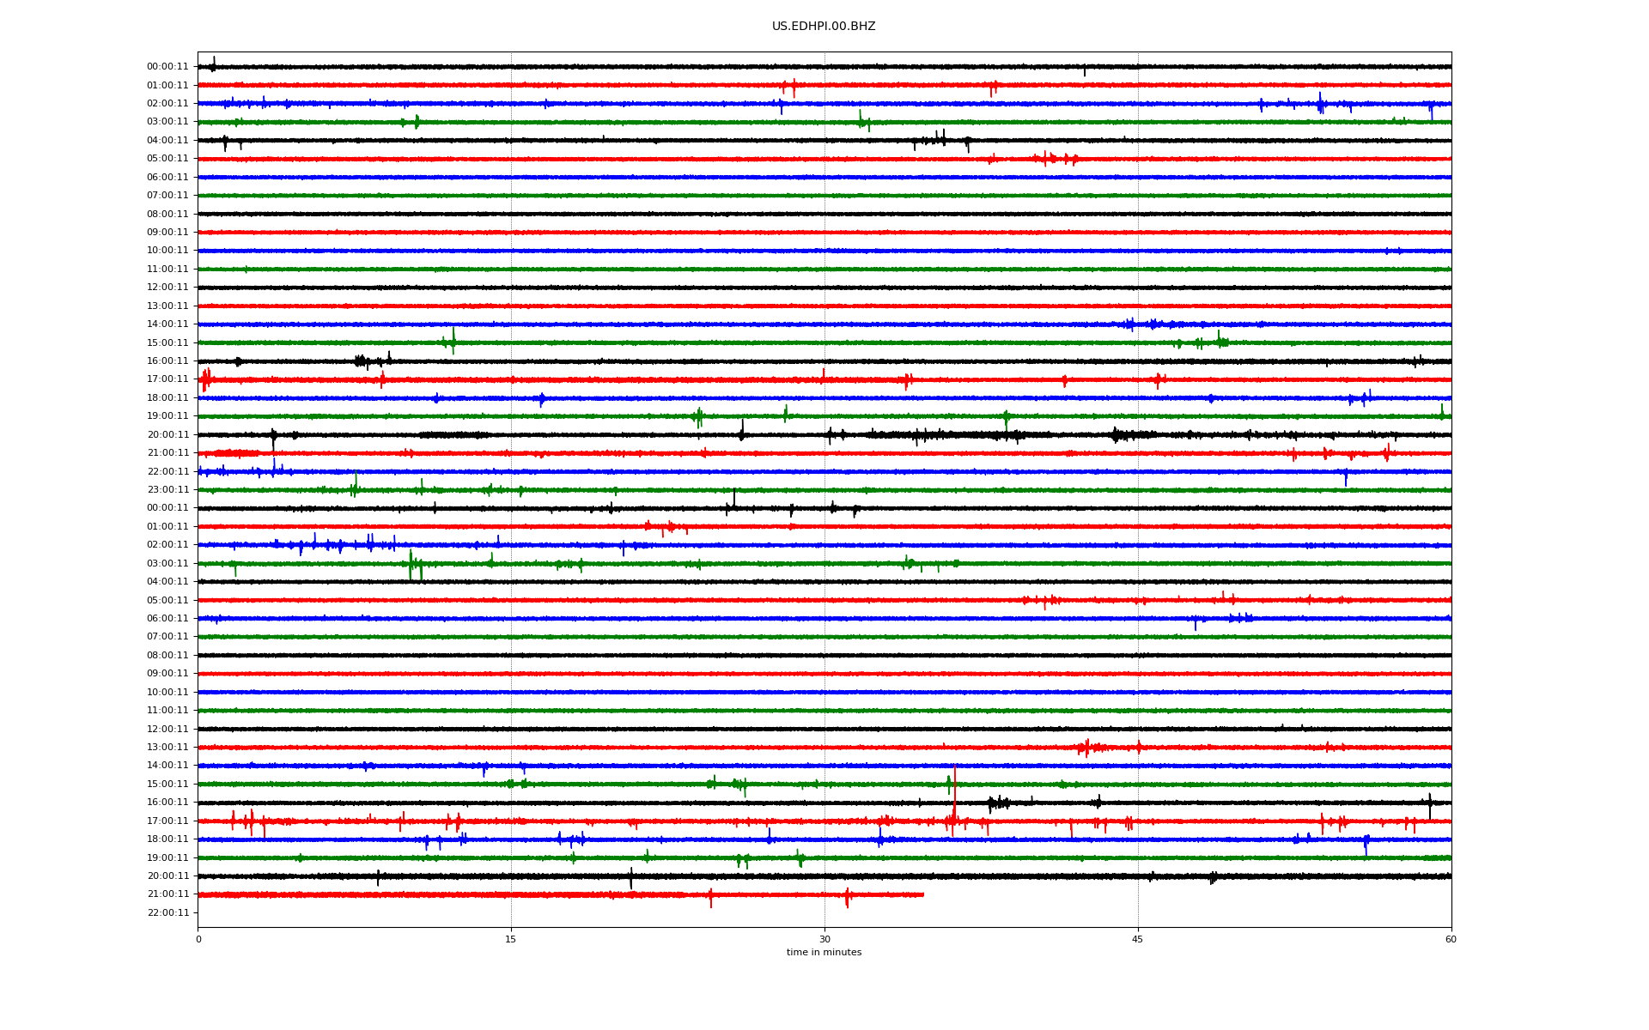
Task: Select the x-axis tick label 45
Action: click(1138, 939)
